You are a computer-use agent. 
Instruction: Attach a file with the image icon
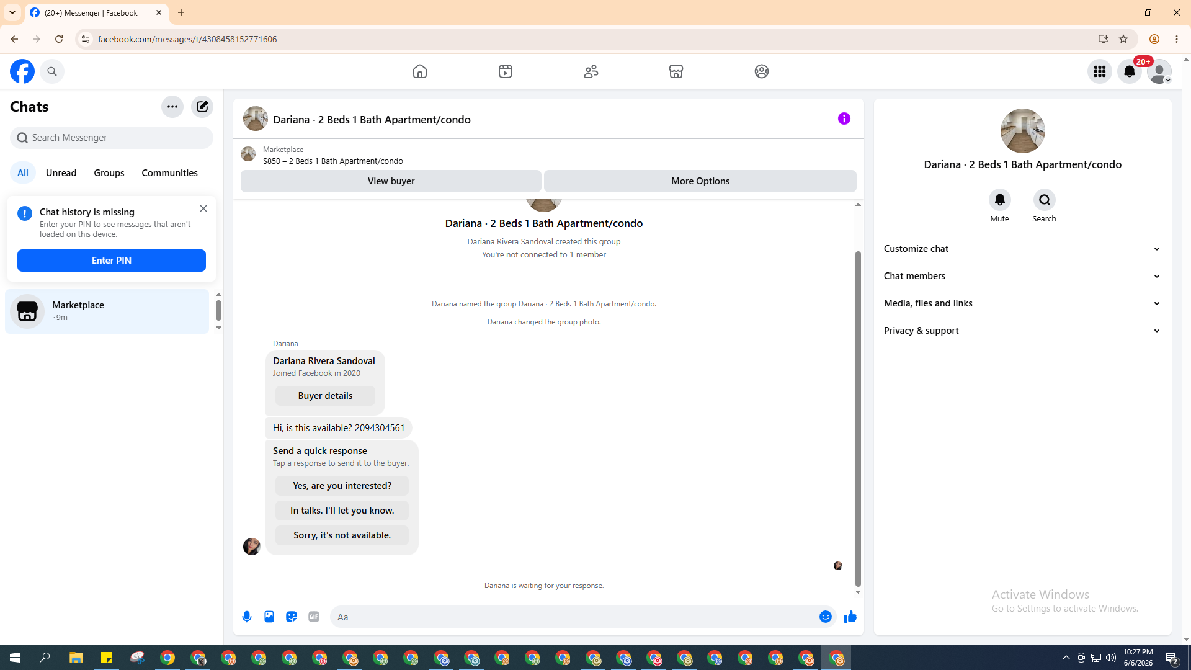[x=269, y=617]
